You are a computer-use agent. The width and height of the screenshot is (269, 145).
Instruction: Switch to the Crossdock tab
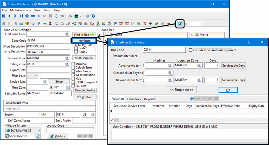tap(134, 99)
